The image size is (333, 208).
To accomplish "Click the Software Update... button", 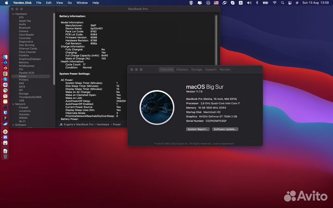I will [225, 129].
